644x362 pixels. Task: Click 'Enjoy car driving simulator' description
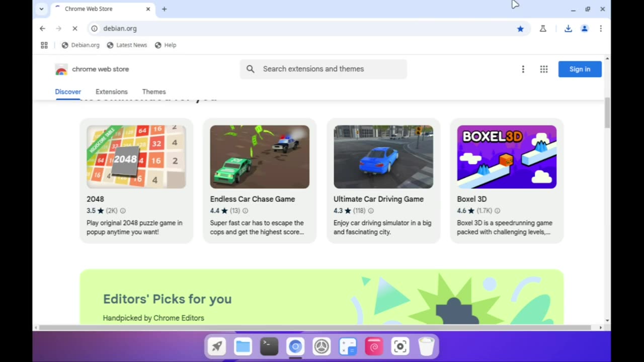382,228
